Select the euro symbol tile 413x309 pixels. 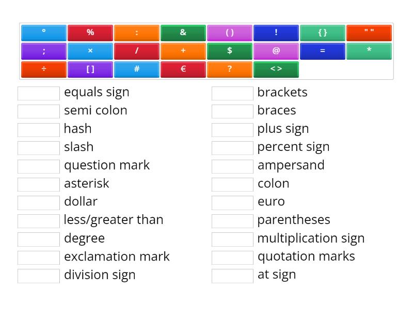183,70
